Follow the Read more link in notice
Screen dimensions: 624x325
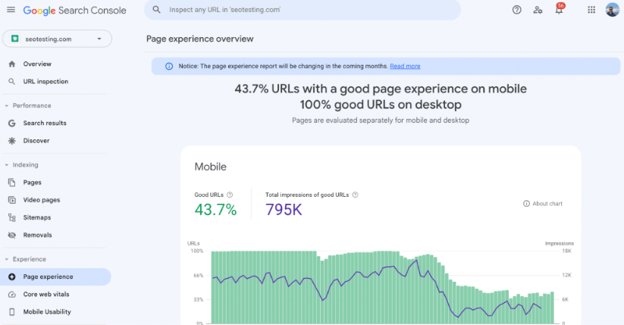click(405, 66)
